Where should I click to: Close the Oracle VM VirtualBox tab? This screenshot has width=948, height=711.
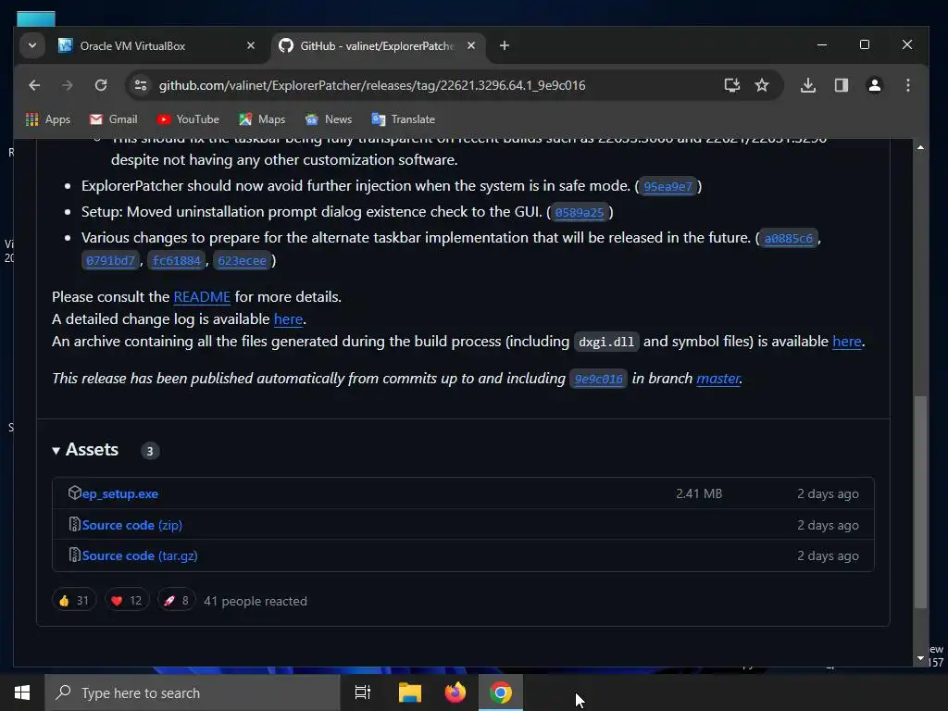251,45
